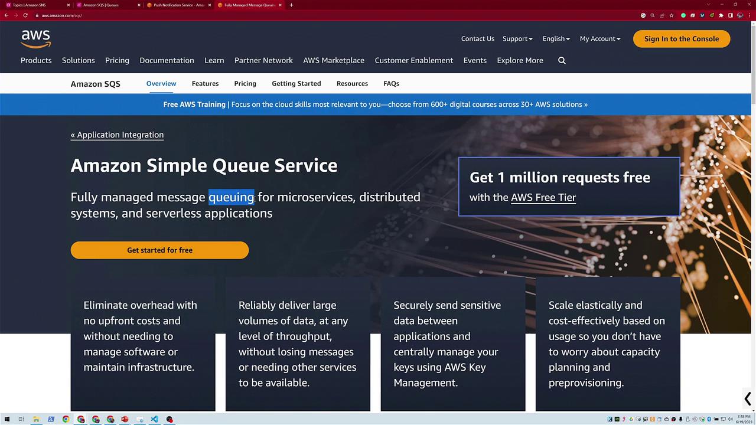Open the Explore More menu
756x425 pixels.
pyautogui.click(x=520, y=60)
